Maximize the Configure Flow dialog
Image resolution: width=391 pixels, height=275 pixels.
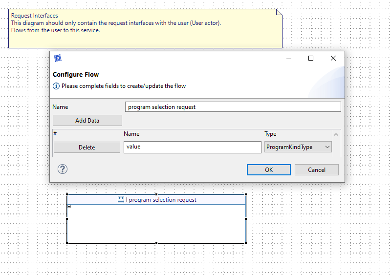(x=311, y=58)
